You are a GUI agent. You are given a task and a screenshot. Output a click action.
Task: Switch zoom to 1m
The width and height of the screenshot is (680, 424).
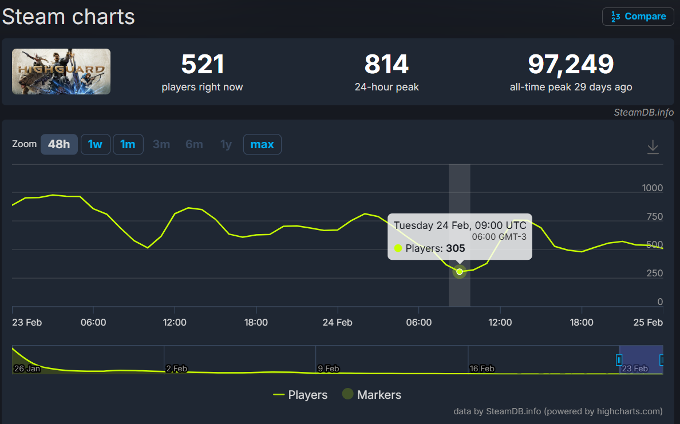[128, 144]
